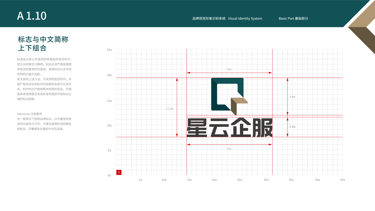This screenshot has width=375, height=211.
Task: Select the title line 上下组合
Action: [x=32, y=48]
